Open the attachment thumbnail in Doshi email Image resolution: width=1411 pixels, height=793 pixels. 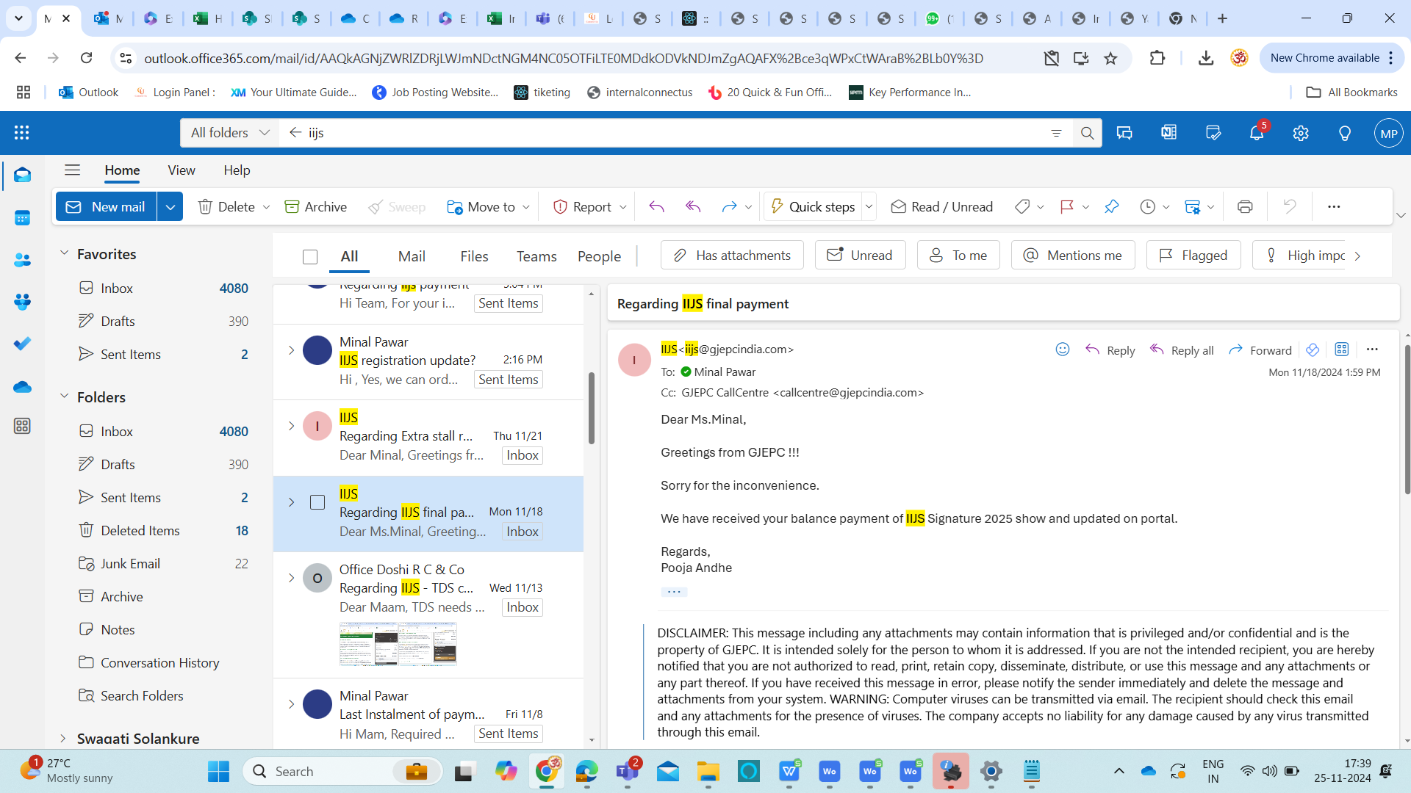(x=398, y=644)
